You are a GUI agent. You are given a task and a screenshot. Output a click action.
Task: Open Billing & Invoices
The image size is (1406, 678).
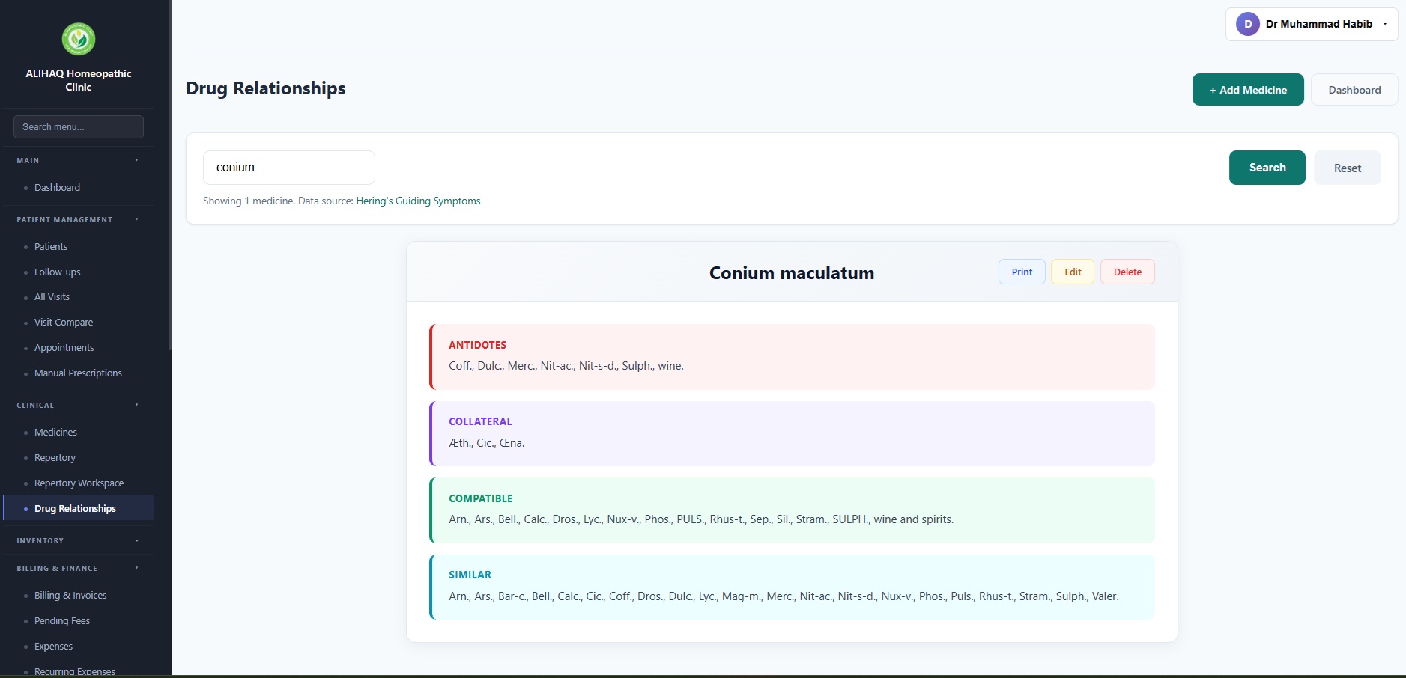[x=79, y=595]
